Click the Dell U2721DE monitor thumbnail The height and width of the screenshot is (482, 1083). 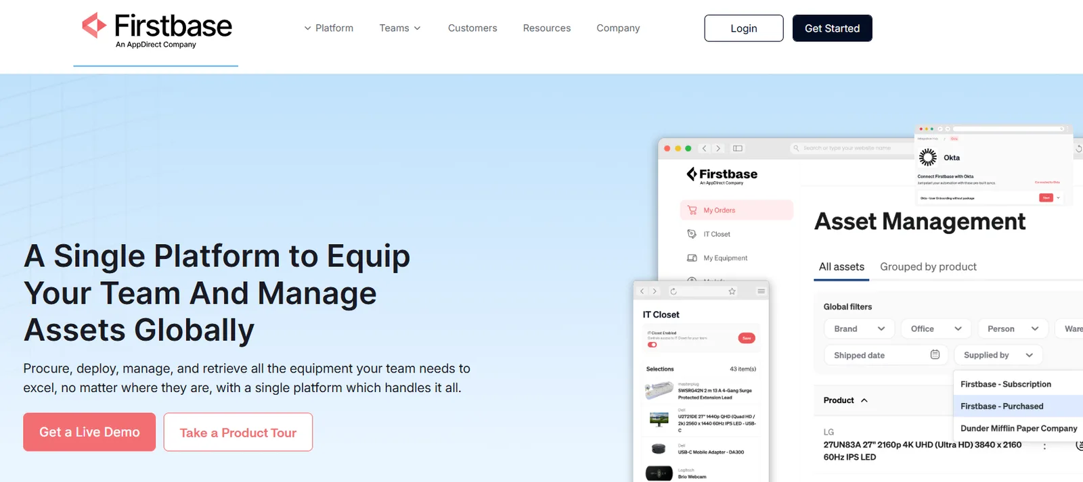[x=659, y=420]
